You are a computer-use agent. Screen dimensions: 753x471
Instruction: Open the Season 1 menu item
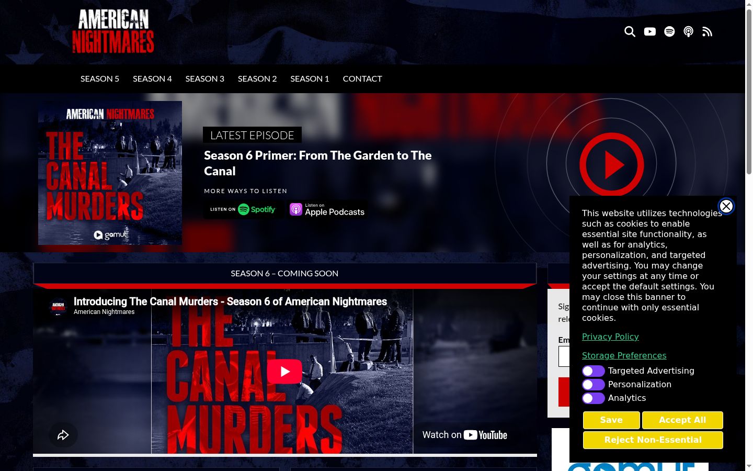tap(310, 78)
